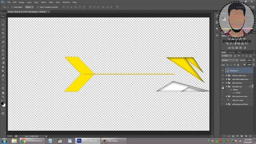
Task: Select the Move tool in the toolbox
Action: pos(3,16)
